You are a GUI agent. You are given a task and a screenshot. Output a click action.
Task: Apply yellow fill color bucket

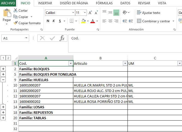[83, 21]
